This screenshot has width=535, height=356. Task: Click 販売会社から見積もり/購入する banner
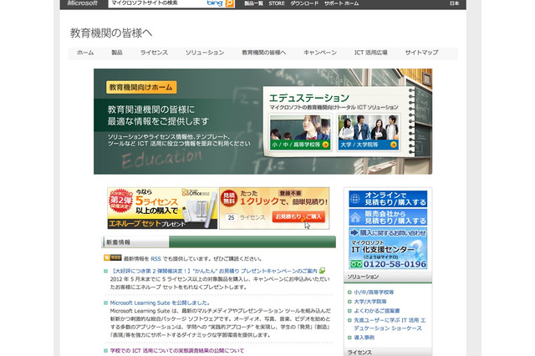click(388, 217)
